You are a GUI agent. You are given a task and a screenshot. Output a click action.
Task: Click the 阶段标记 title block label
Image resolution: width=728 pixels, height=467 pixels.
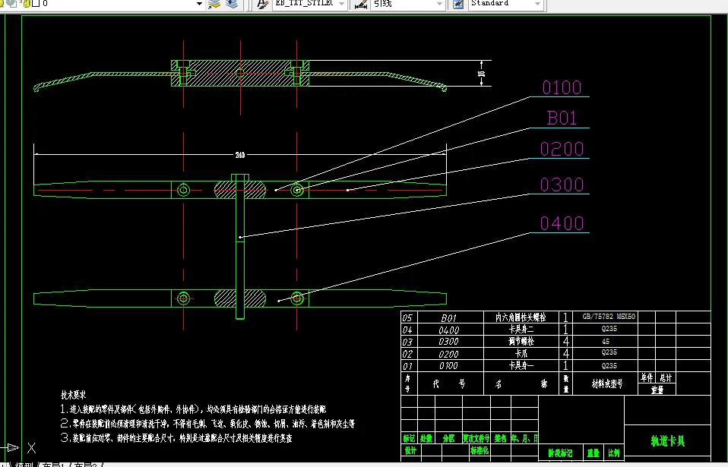click(x=560, y=453)
